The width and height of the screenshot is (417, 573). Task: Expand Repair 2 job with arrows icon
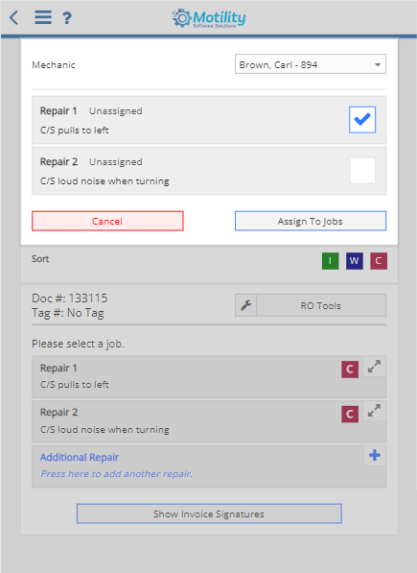pyautogui.click(x=374, y=411)
